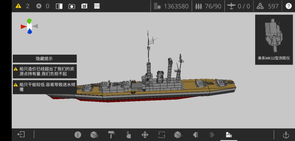Toggle the mirror symmetry icon
Image resolution: width=295 pixels, height=141 pixels.
(59, 6)
